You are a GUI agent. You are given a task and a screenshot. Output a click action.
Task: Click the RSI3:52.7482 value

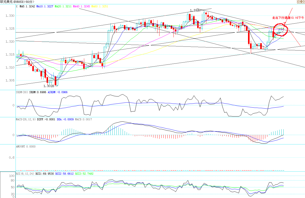84,174
